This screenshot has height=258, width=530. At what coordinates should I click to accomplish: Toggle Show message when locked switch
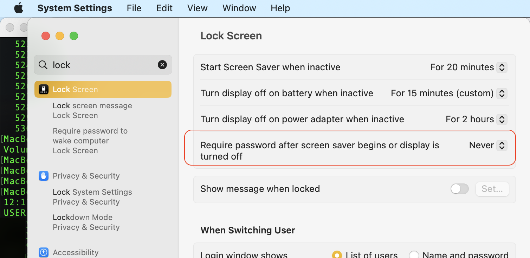coord(460,189)
